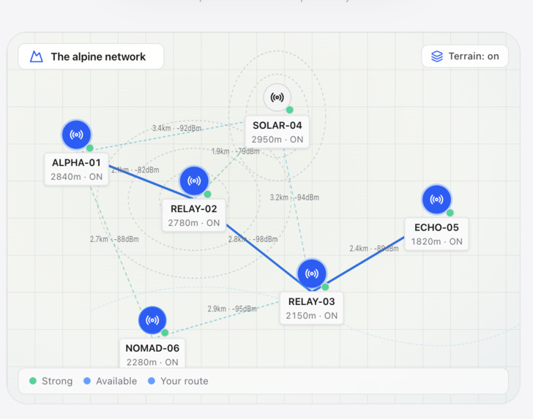Select the ECHO-05 node antenna icon
The width and height of the screenshot is (533, 419).
tap(436, 200)
